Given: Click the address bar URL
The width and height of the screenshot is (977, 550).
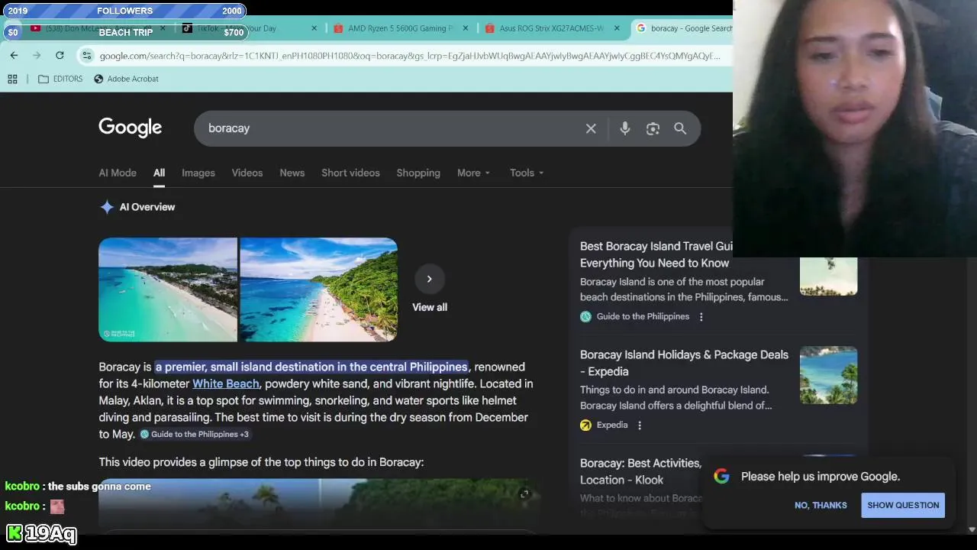Looking at the screenshot, I should (409, 56).
